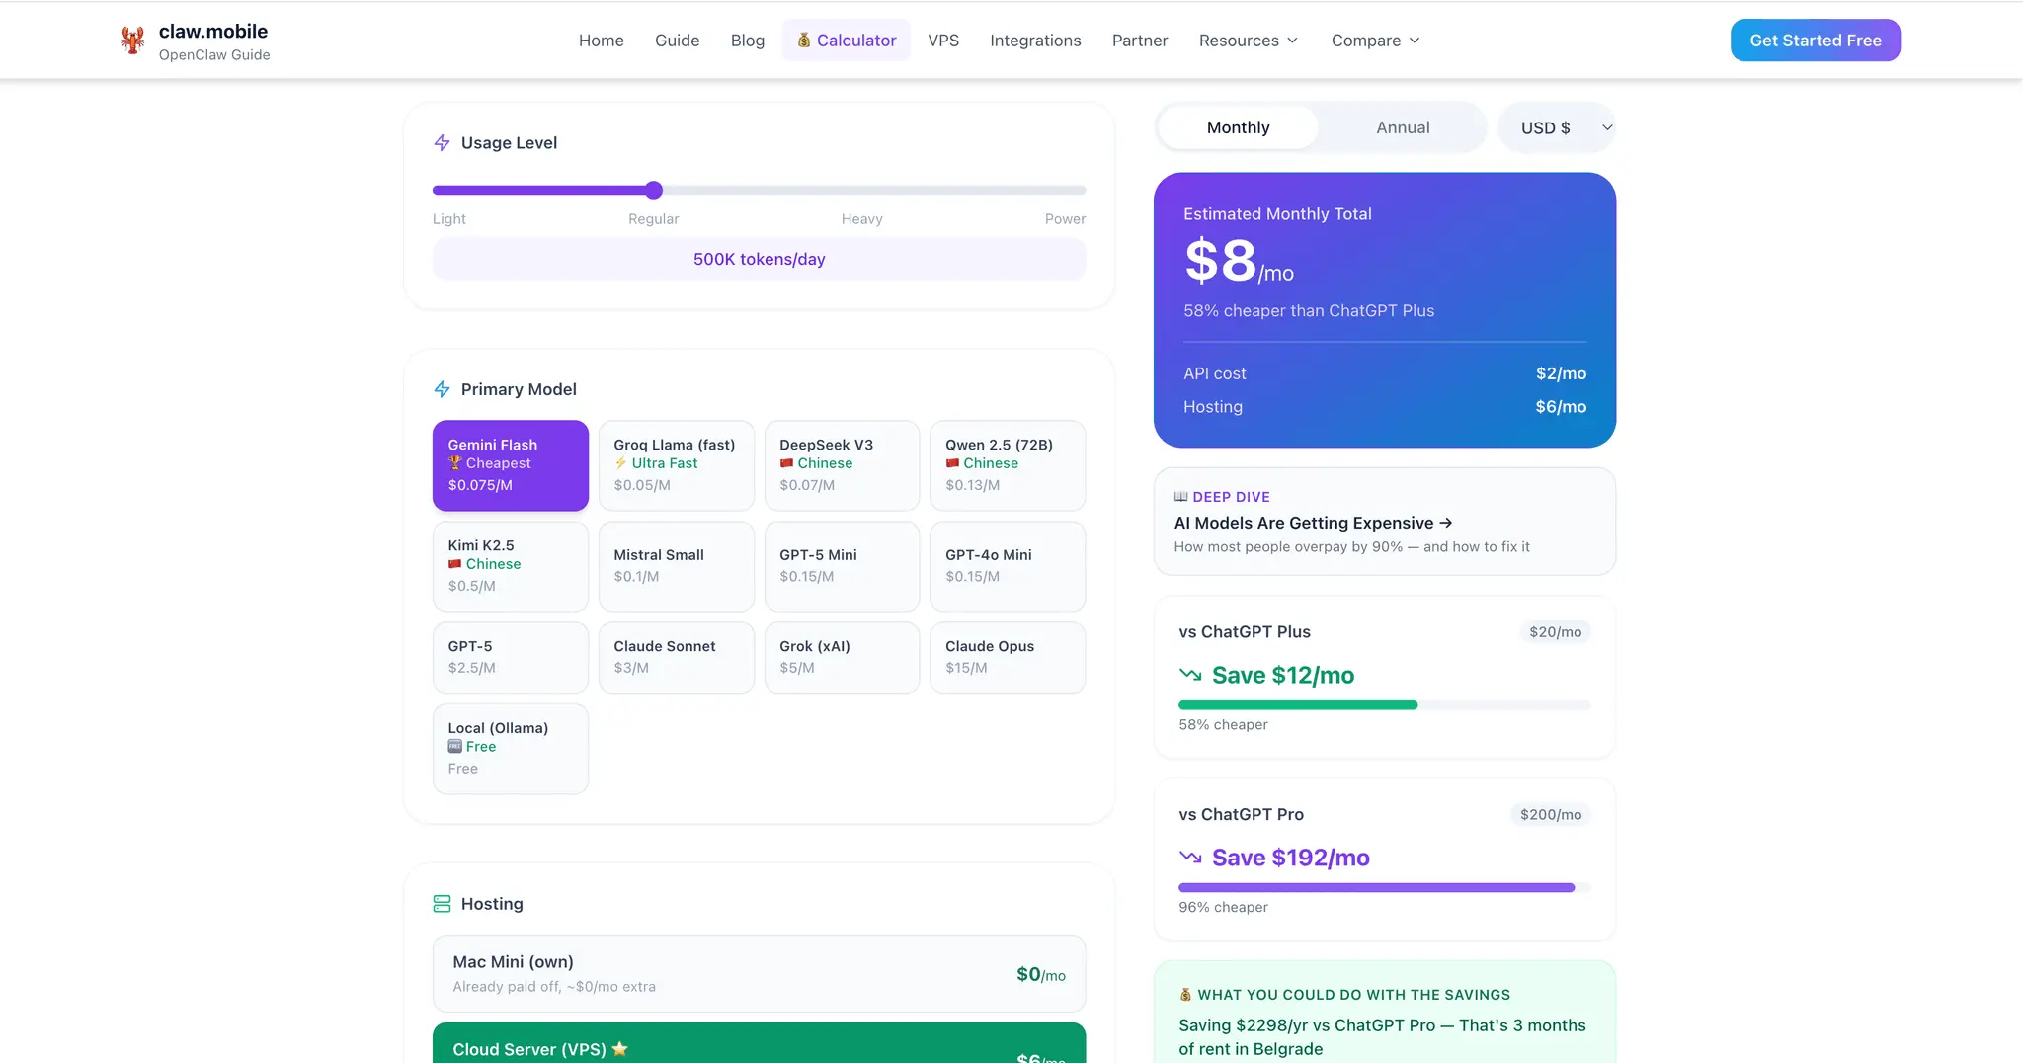Click the lightning icon beside Usage Level
Screen dimensions: 2023x1063
tap(442, 143)
